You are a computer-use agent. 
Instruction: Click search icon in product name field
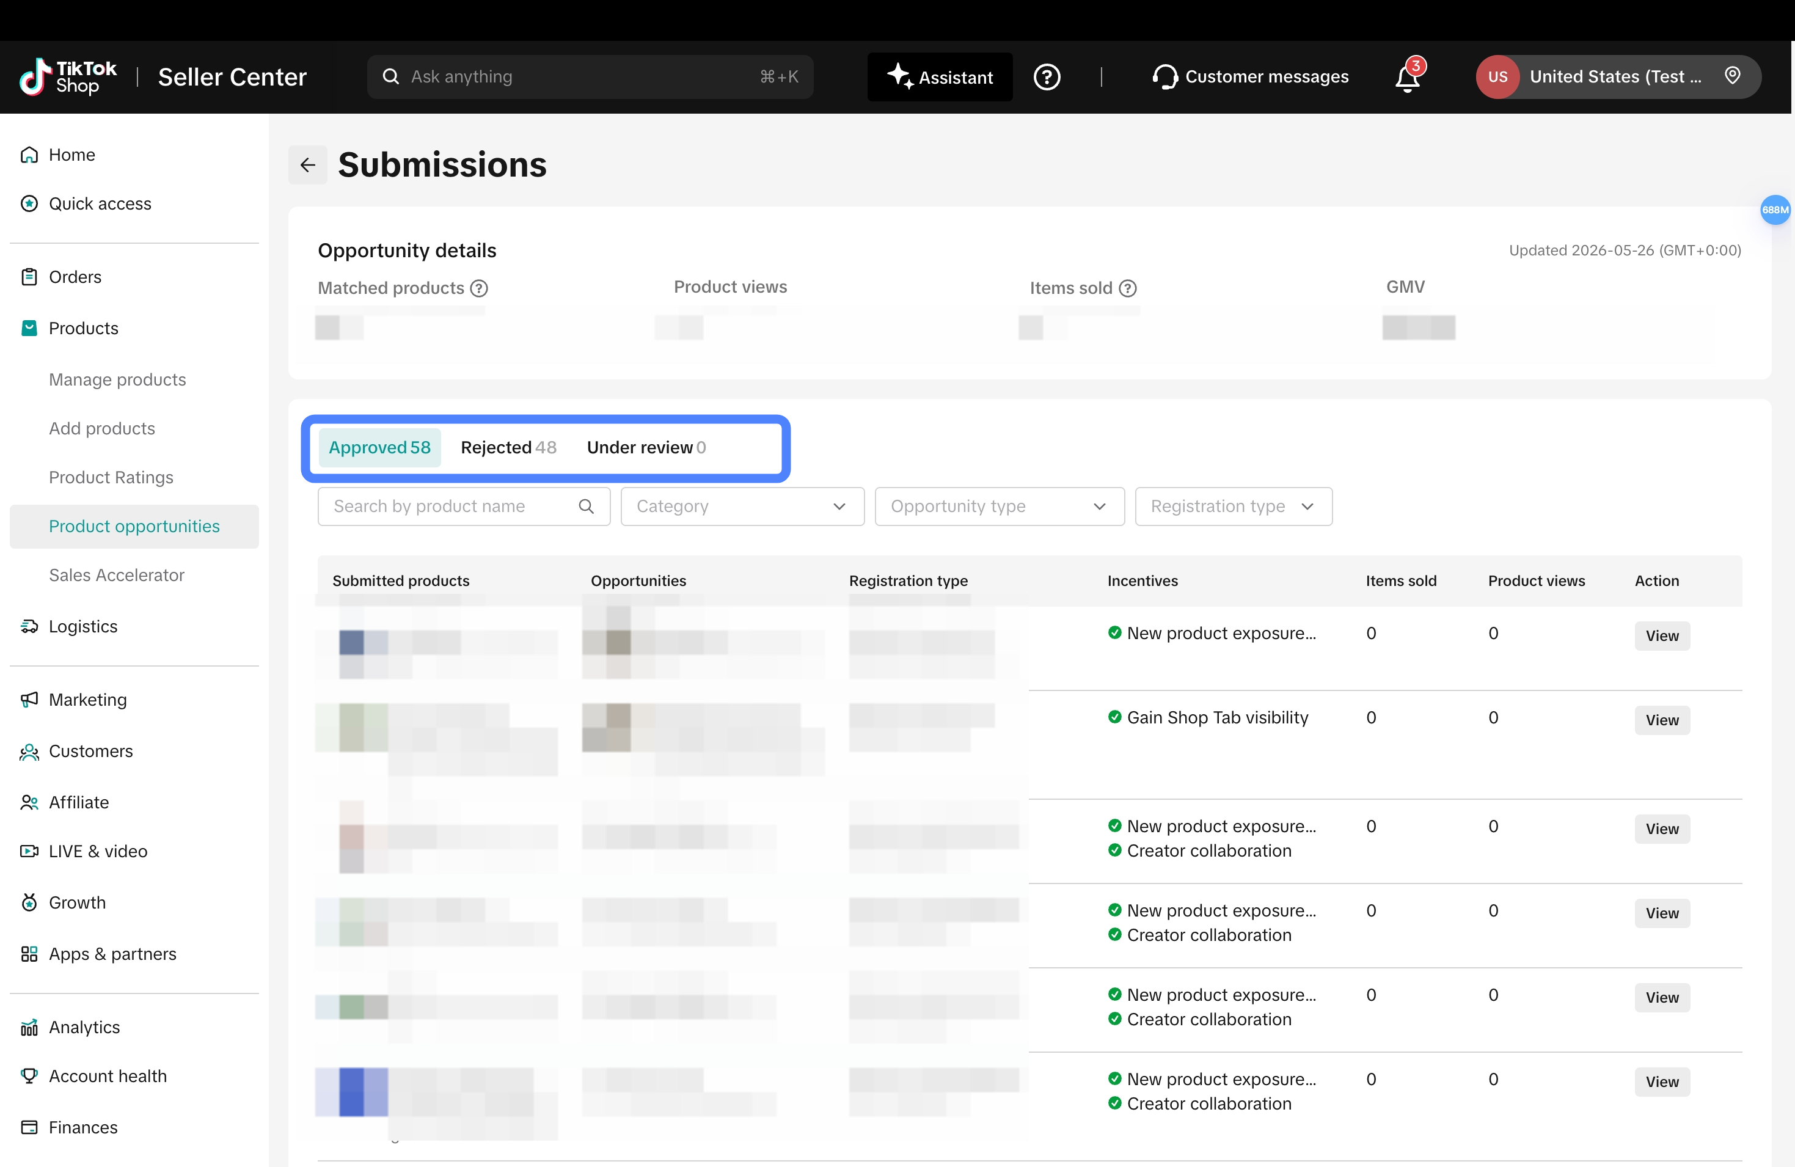[586, 506]
